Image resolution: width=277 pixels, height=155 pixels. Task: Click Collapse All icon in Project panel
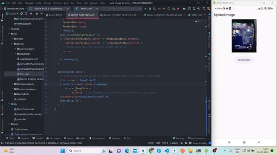(x=31, y=13)
